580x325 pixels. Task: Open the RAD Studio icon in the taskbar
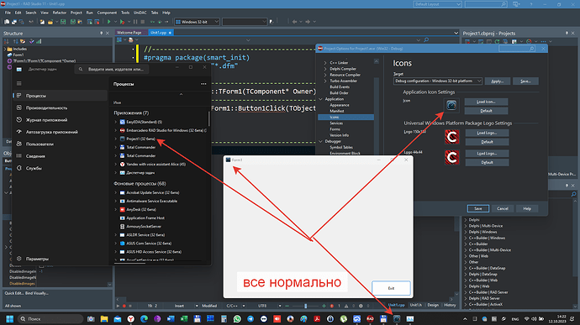[x=370, y=319]
